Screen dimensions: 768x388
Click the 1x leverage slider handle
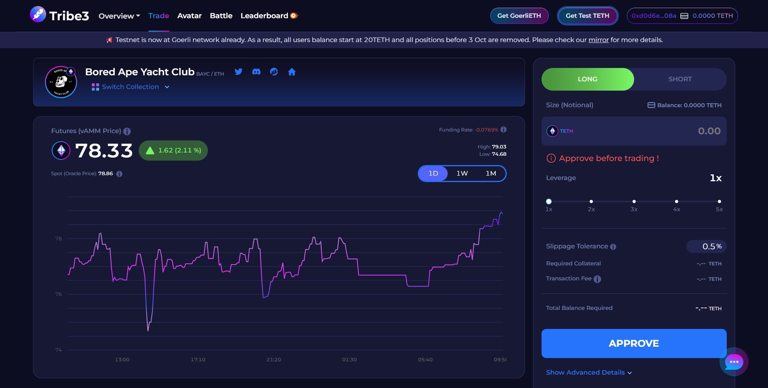tap(549, 201)
